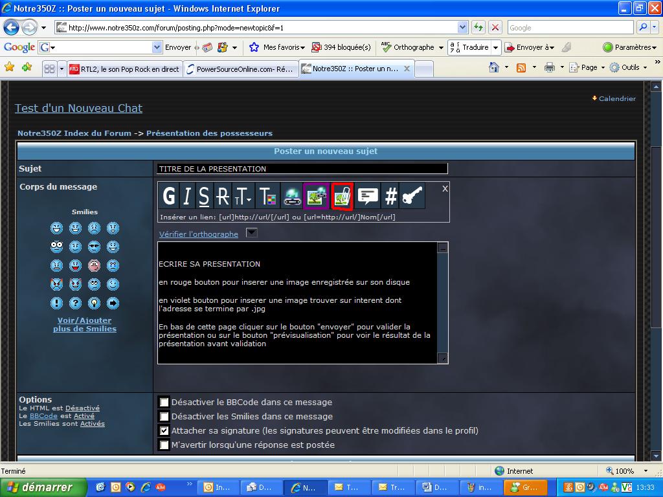
Task: Open Voir/Ajouter plus de Smilies link
Action: click(85, 324)
